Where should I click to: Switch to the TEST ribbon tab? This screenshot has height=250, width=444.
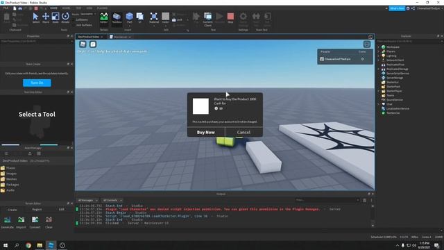[x=78, y=8]
